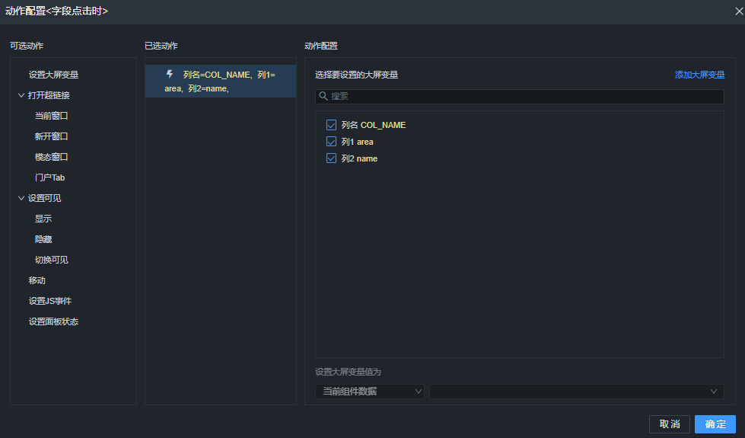Select the 移动 action
The width and height of the screenshot is (745, 438).
pos(37,280)
